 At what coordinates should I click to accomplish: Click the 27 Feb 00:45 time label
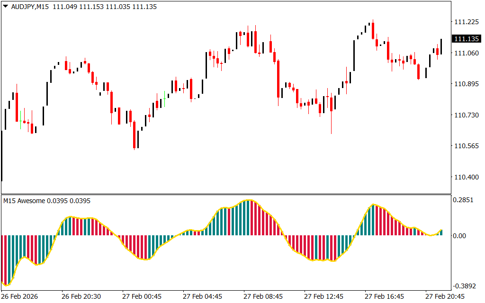(142, 296)
